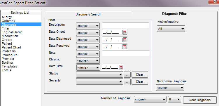Screen dimensions: 219x106
Task: Open the Date Resolved calendar picker
Action: 125,47
